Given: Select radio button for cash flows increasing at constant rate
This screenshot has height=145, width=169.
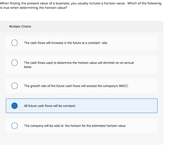Looking at the screenshot, I should [x=14, y=43].
